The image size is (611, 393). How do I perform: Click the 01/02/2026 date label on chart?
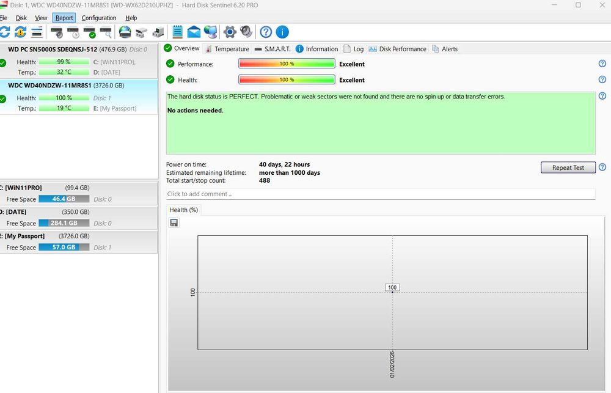392,364
